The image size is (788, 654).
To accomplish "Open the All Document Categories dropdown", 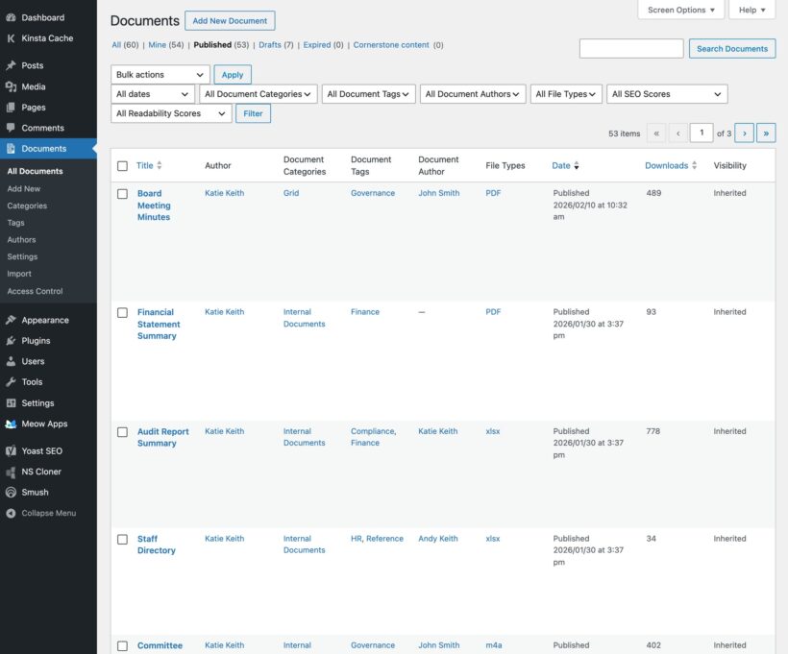I will pos(258,94).
